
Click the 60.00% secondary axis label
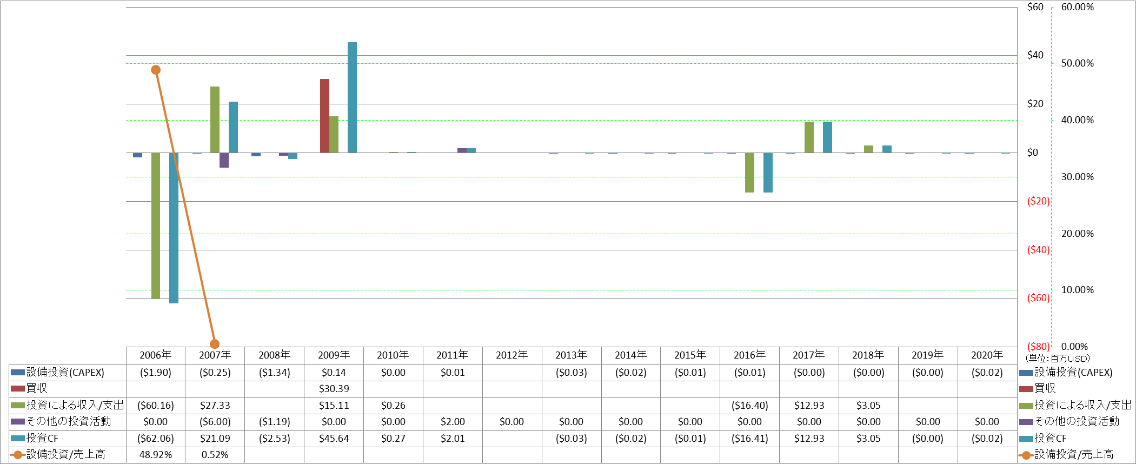[1077, 7]
